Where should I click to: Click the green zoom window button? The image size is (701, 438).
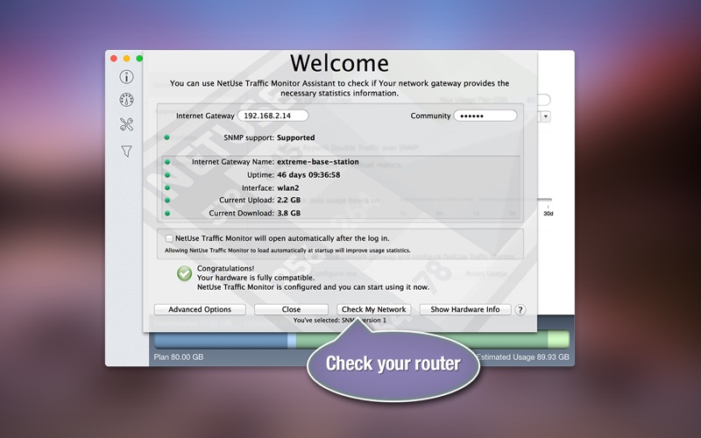click(x=139, y=59)
